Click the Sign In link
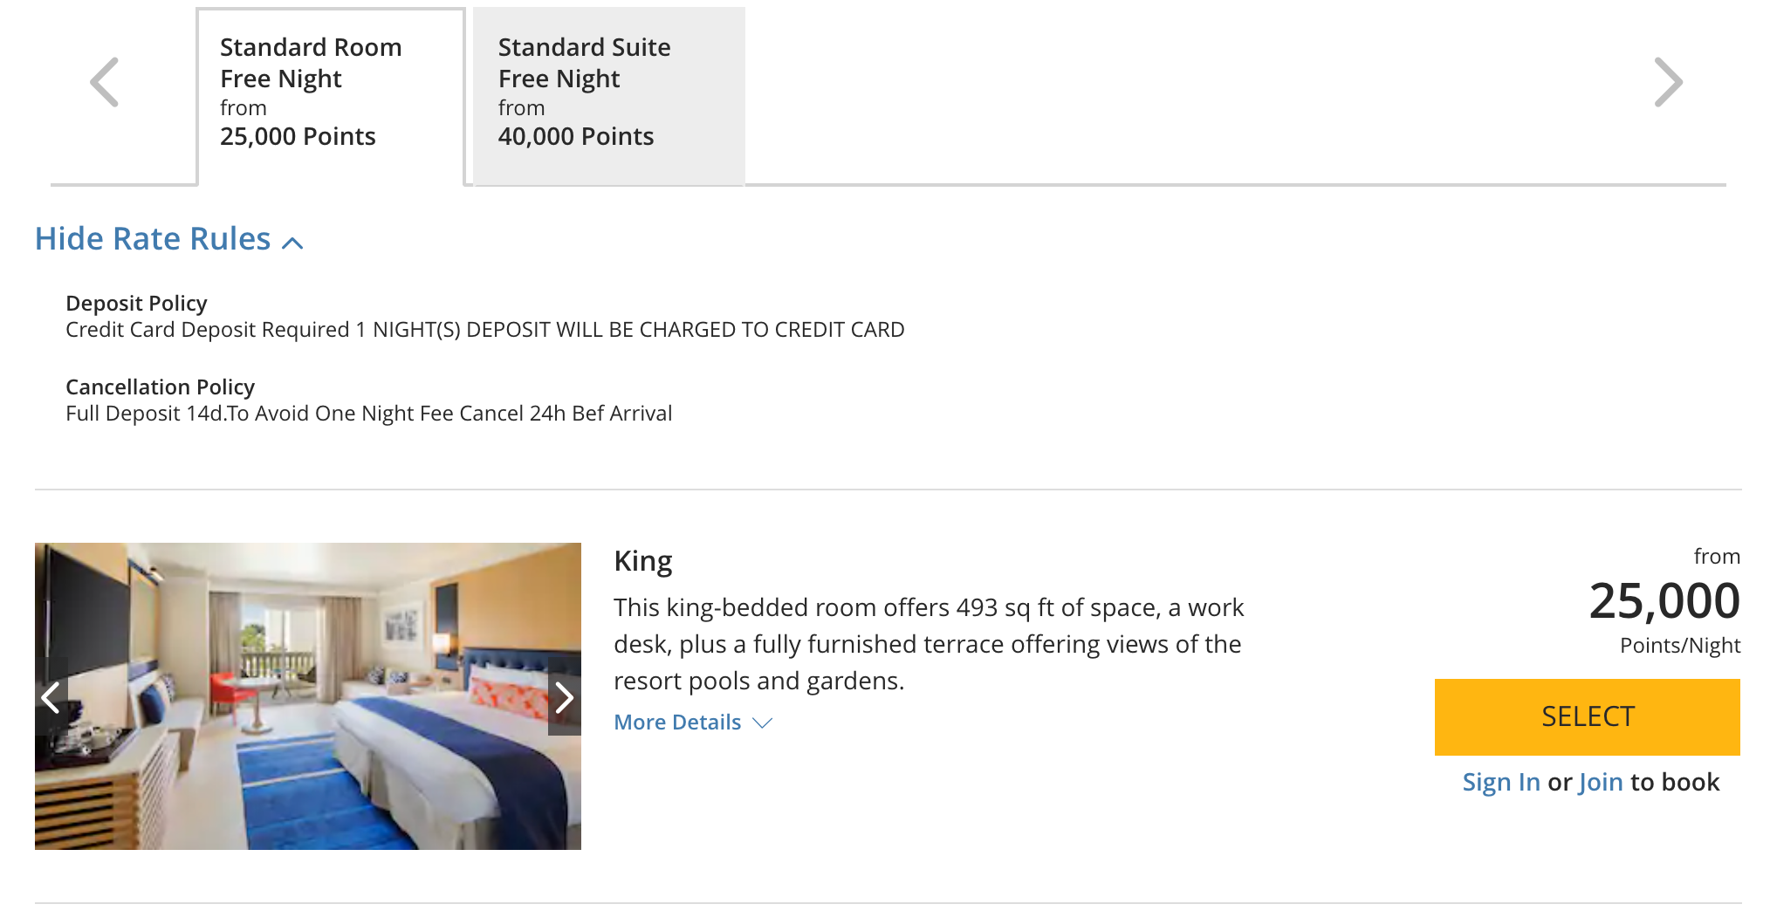1770x911 pixels. pyautogui.click(x=1501, y=782)
